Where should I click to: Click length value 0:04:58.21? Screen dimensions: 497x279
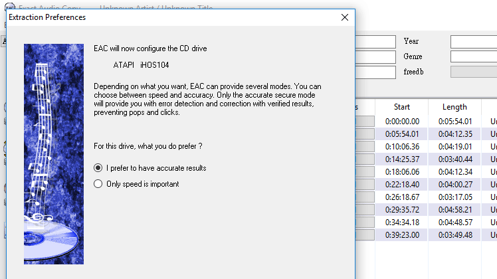[455, 210]
